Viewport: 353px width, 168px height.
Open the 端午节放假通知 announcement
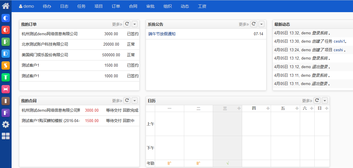pyautogui.click(x=162, y=34)
